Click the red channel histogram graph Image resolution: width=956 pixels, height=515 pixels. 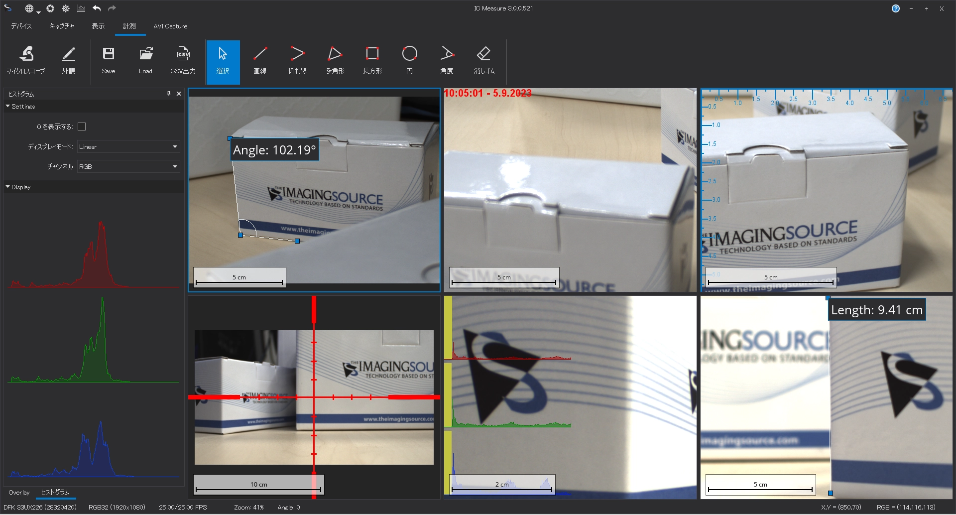coord(94,254)
